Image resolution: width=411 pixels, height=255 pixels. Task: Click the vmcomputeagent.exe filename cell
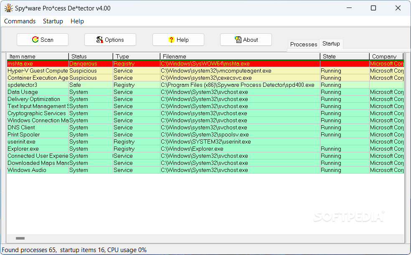(240, 71)
